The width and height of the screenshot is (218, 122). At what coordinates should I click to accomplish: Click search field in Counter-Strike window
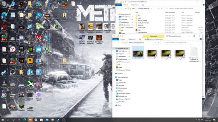coord(185,8)
